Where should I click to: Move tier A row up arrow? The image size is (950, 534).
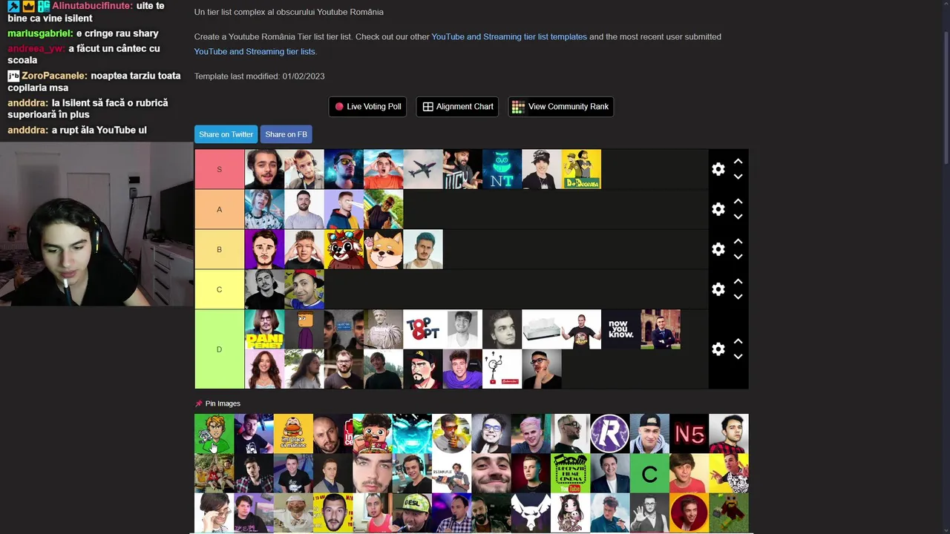738,201
